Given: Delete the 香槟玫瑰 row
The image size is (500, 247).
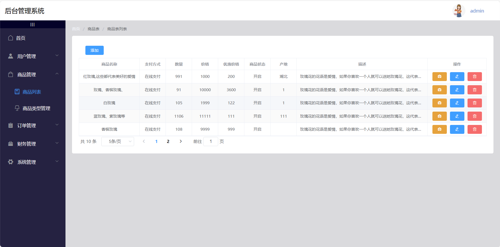Looking at the screenshot, I should tap(475, 129).
